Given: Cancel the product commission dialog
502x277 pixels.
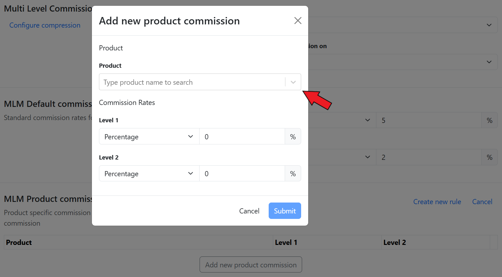Looking at the screenshot, I should (x=249, y=211).
